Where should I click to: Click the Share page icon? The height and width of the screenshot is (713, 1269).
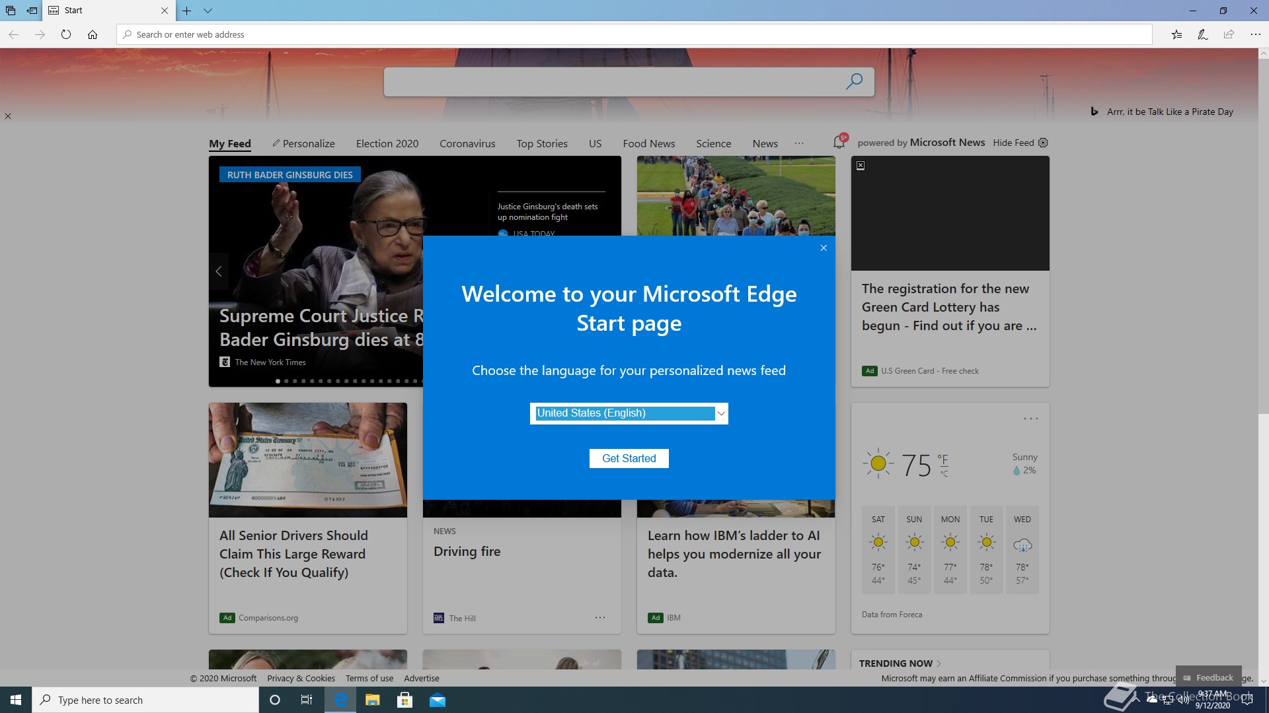1229,34
